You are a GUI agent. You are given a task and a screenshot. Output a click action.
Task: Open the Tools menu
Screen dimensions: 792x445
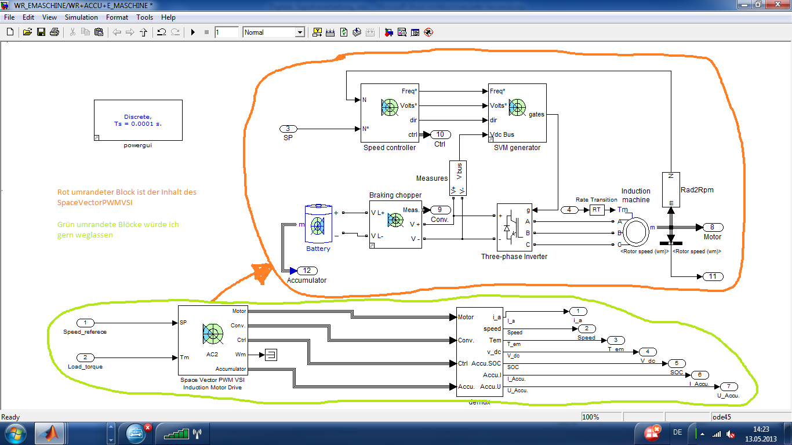click(x=145, y=17)
